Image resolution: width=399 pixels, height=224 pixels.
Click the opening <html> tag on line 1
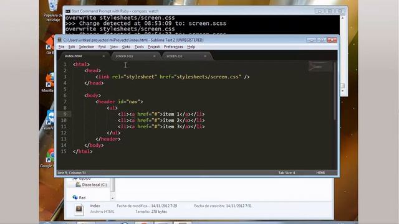[x=81, y=65]
